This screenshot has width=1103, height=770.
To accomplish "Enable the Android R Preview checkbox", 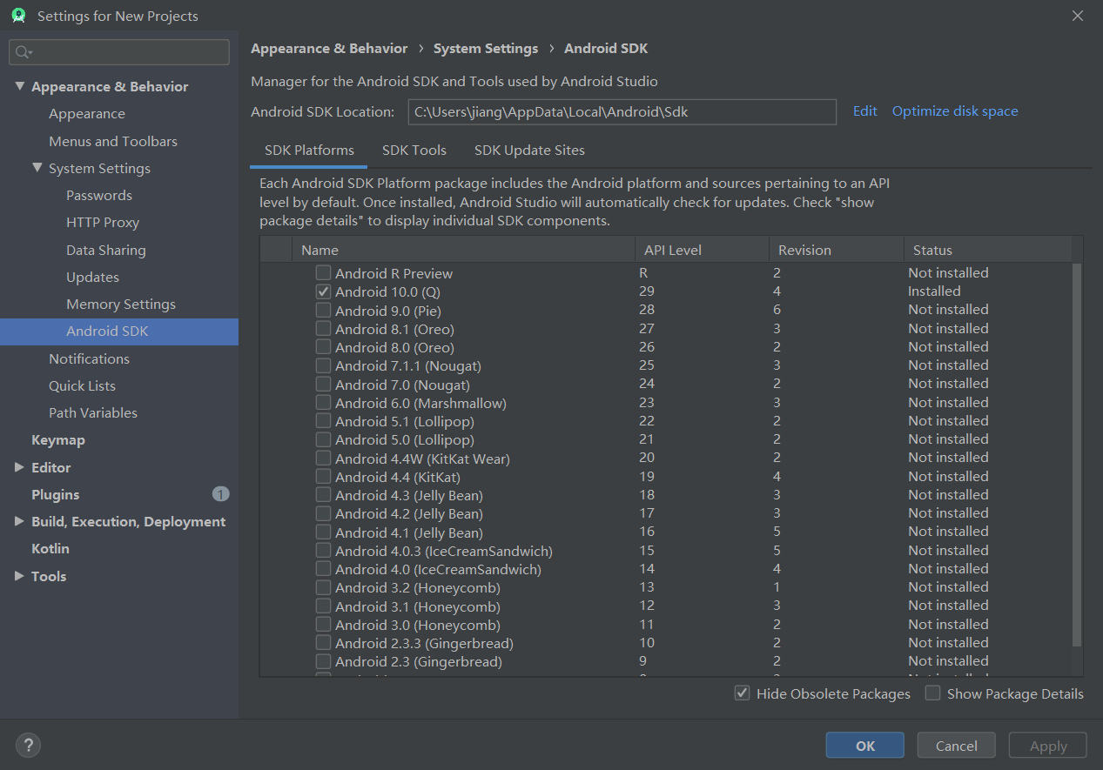I will click(323, 272).
